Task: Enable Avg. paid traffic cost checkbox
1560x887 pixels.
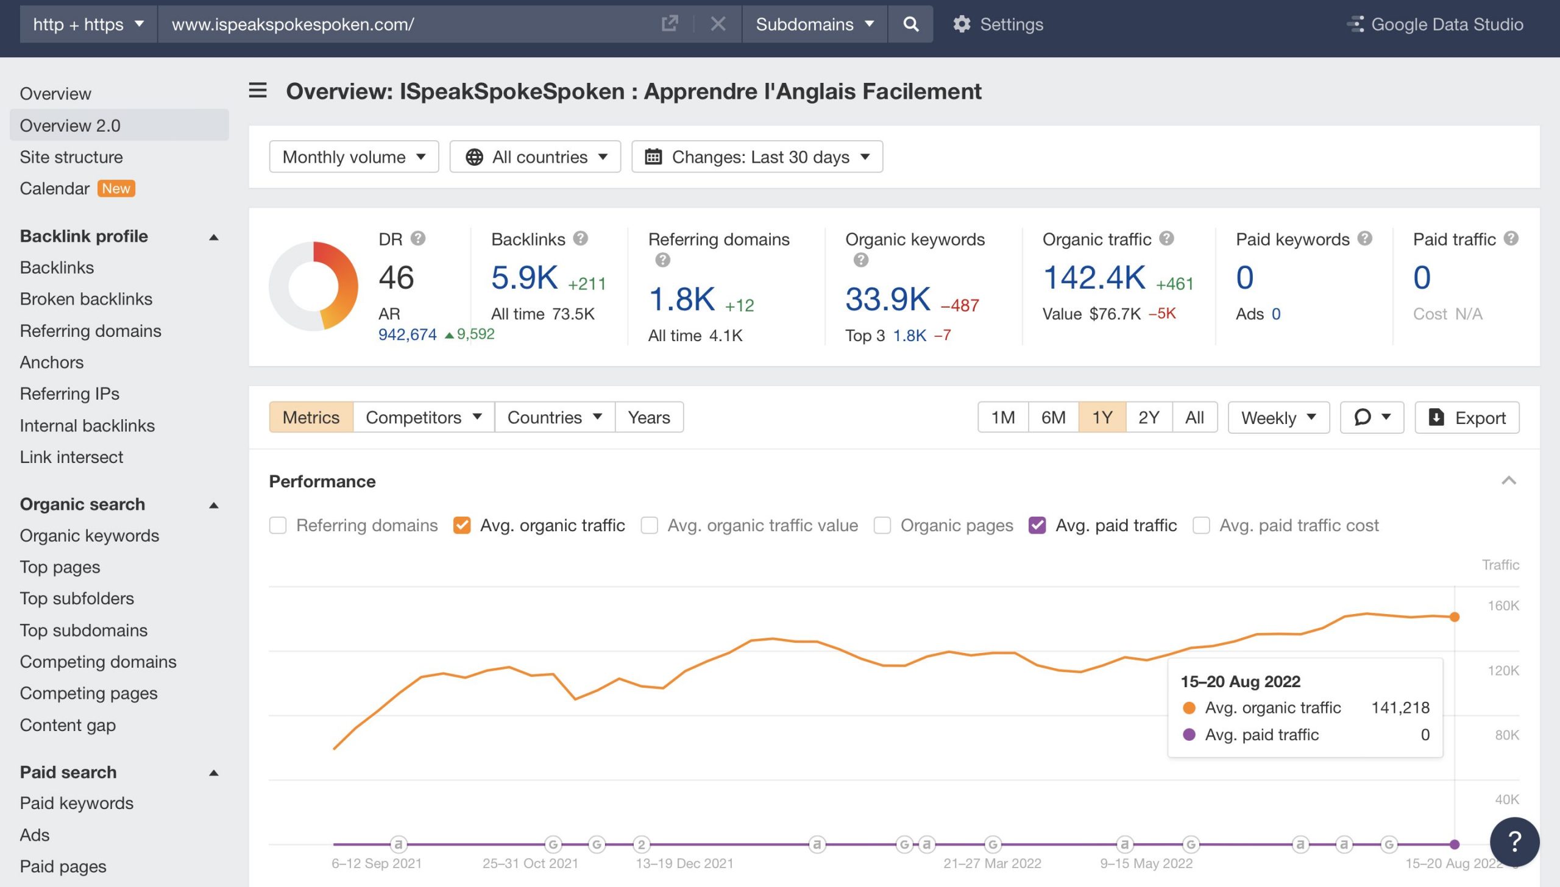Action: (1201, 525)
